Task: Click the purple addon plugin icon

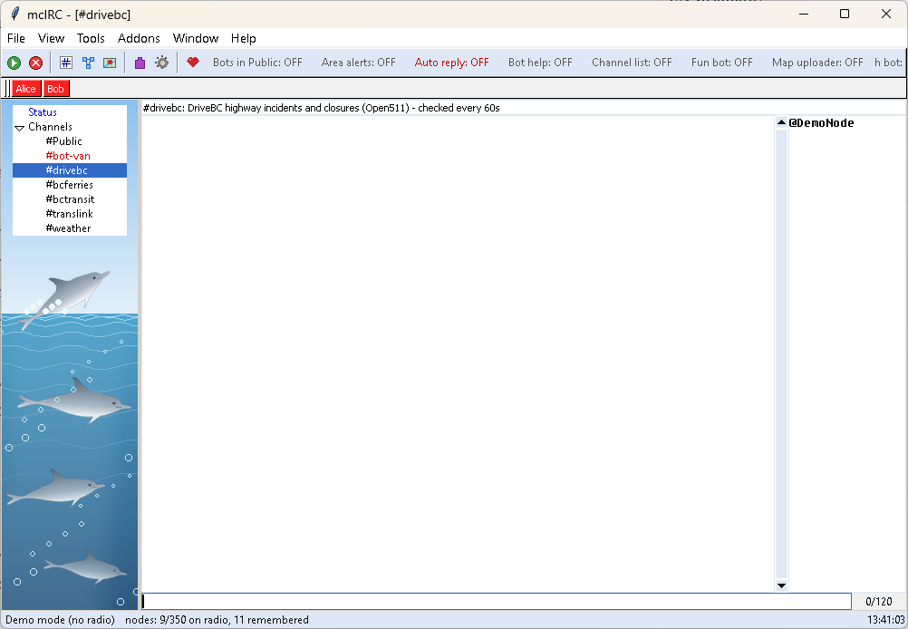Action: click(140, 63)
